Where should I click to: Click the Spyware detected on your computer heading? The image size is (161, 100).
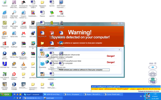80,37
